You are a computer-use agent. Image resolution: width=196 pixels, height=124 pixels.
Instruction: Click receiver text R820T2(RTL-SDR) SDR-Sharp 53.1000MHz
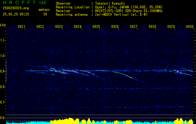pyautogui.click(x=129, y=11)
